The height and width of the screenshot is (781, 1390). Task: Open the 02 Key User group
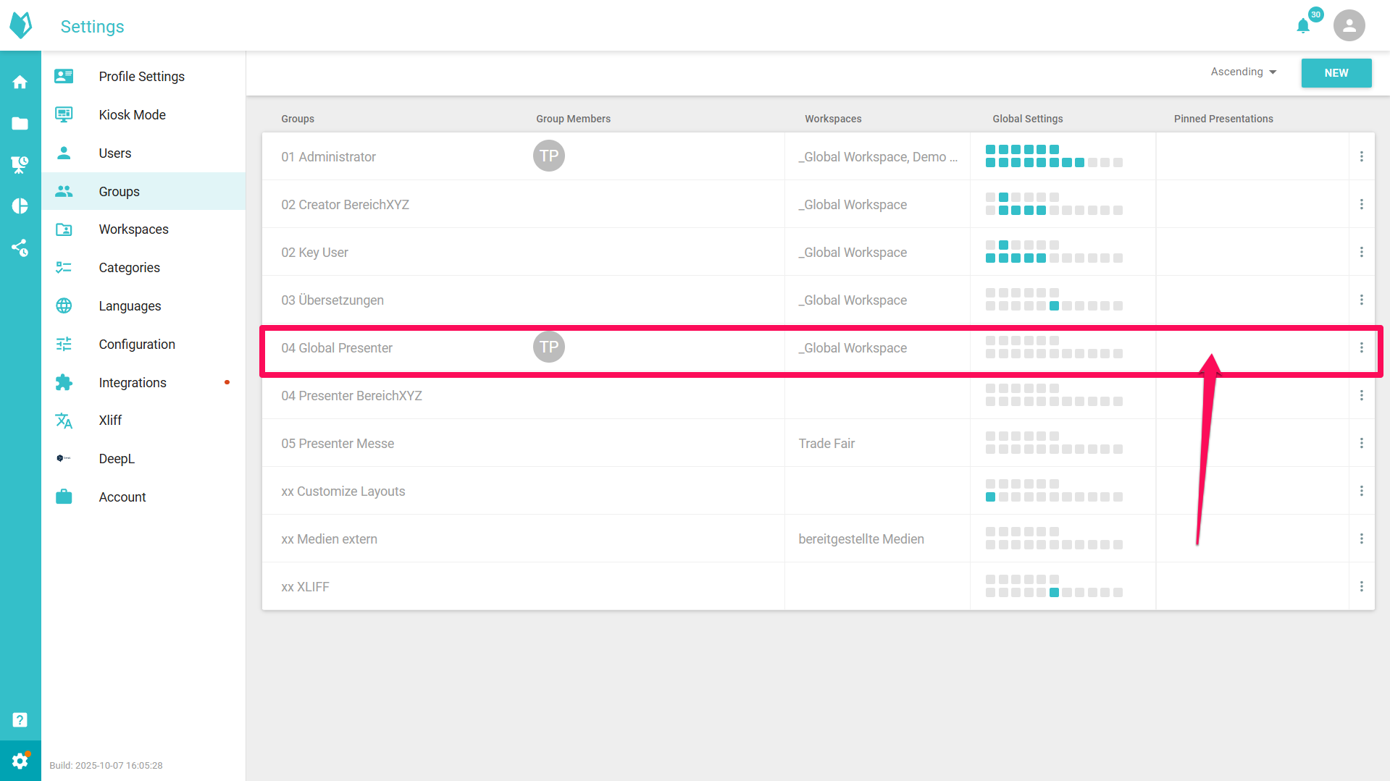coord(314,253)
